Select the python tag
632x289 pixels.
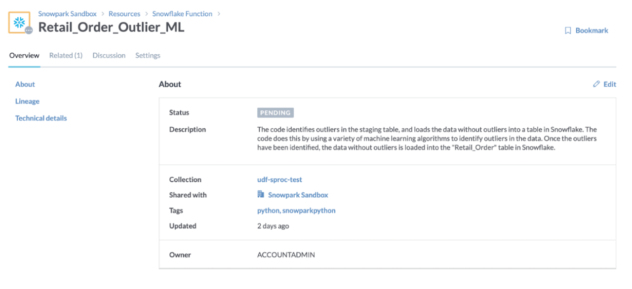(268, 211)
